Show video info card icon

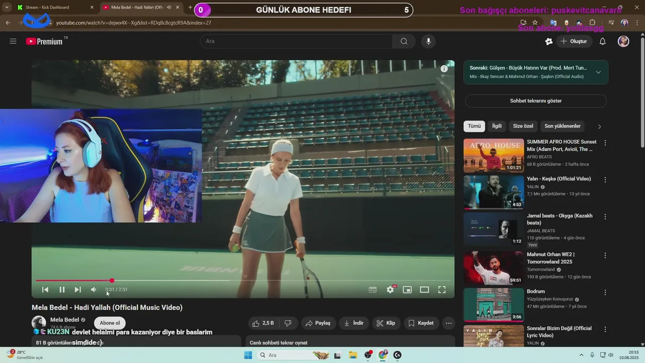click(444, 69)
